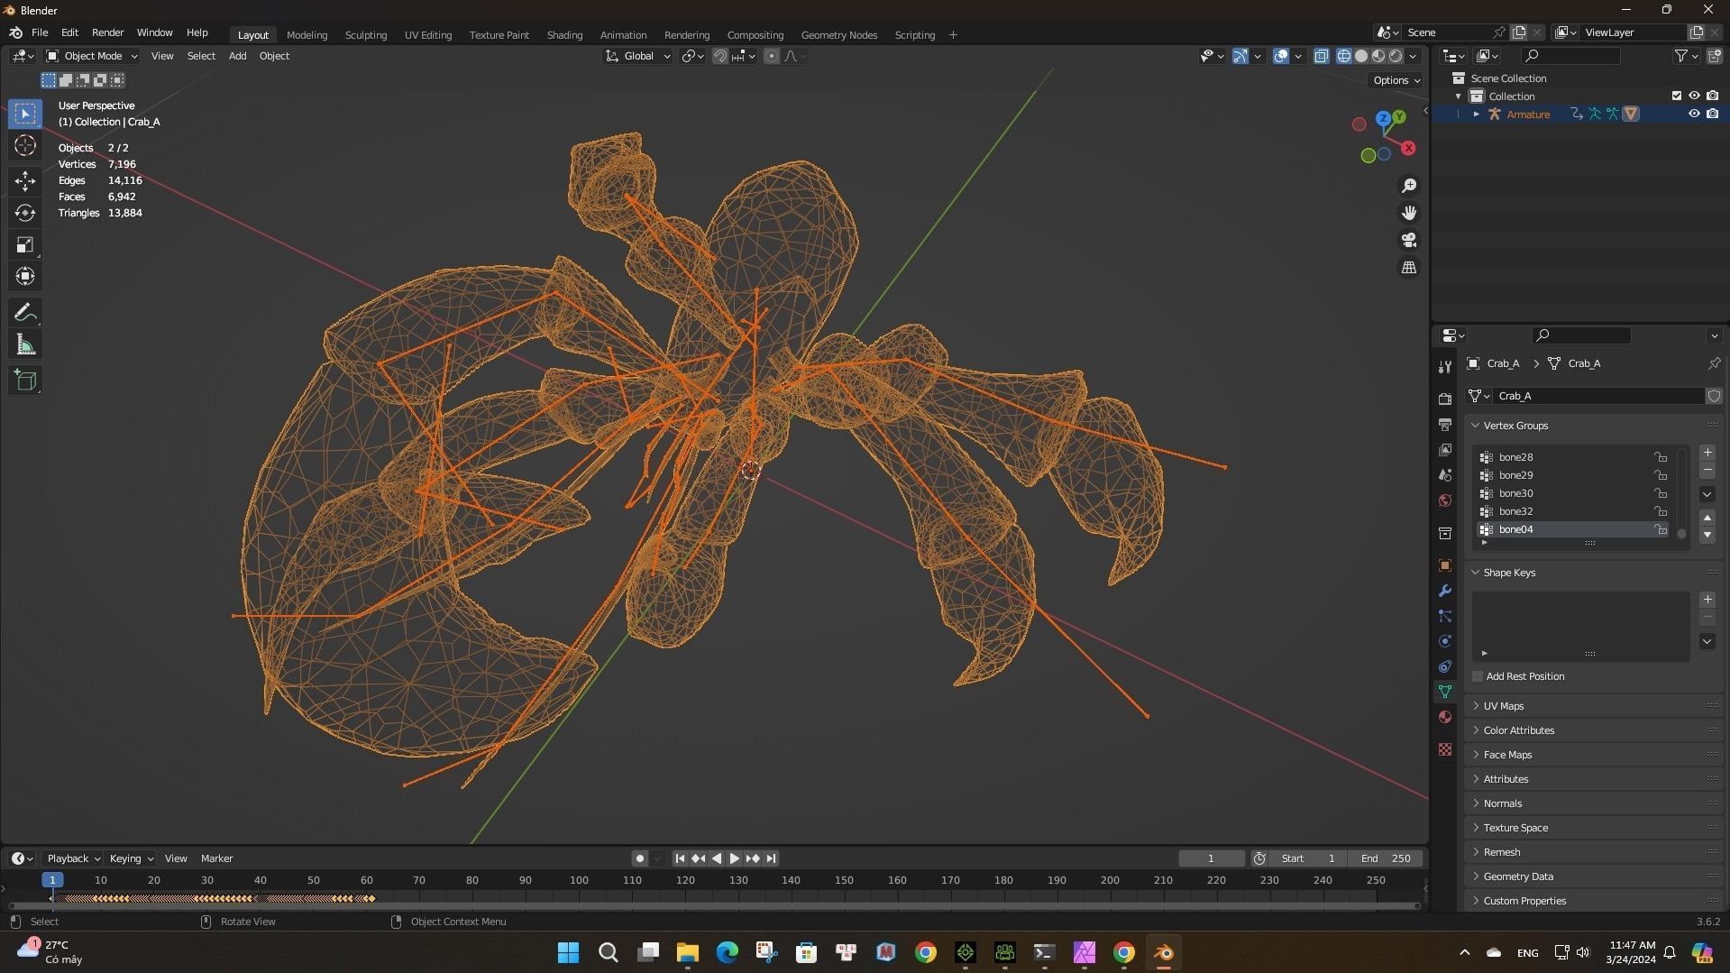Toggle the lock on bone28 vertex group
This screenshot has width=1730, height=973.
[1660, 457]
